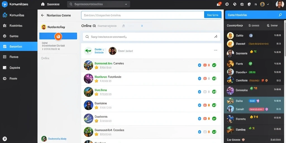Image resolution: width=286 pixels, height=143 pixels.
Task: Open the home icon in the top bar
Action: coord(43,4)
